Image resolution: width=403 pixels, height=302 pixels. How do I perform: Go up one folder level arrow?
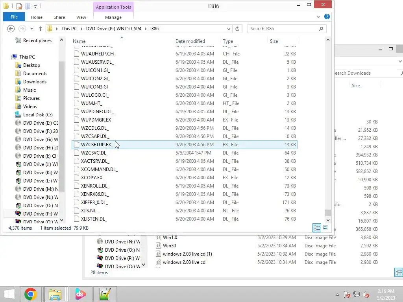(x=41, y=29)
